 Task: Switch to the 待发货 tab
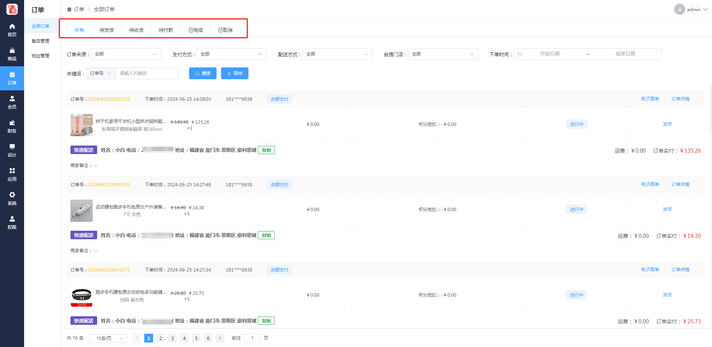point(106,30)
